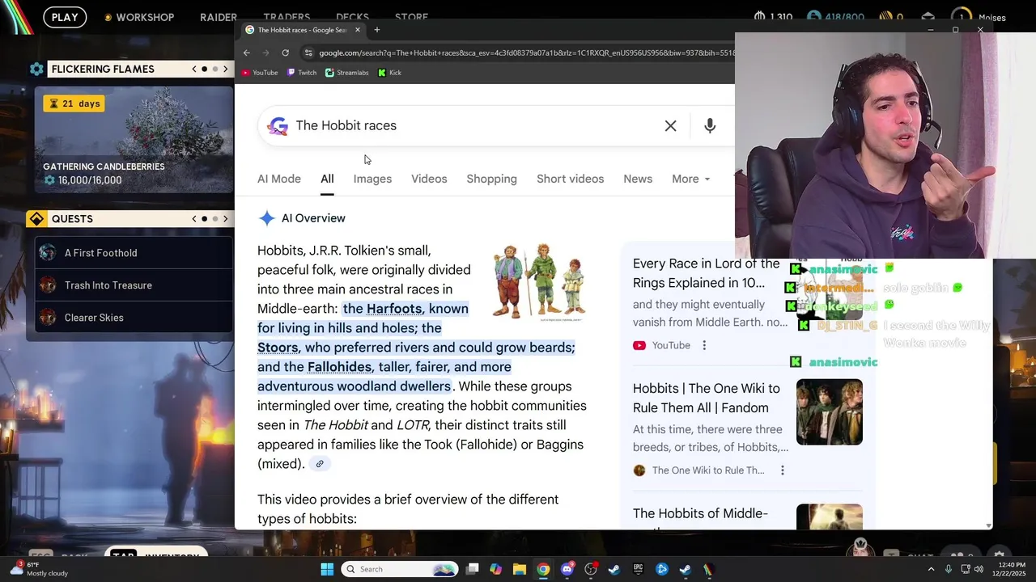Viewport: 1036px width, 582px height.
Task: Start Google voice search microphone
Action: 710,125
